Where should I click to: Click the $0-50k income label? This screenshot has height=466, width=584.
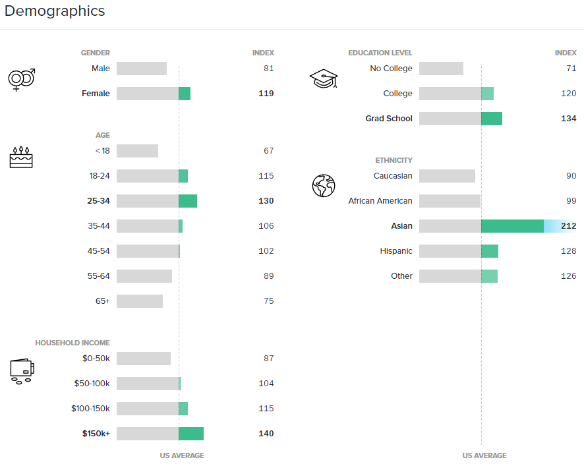96,359
